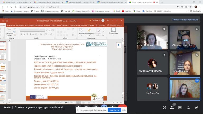Screen dimensions: 203x114
Task: Click Зупинити презентацію button
Action: pyautogui.click(x=185, y=20)
